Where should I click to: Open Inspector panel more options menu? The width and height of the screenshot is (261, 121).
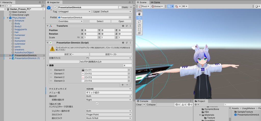pyautogui.click(x=133, y=2)
